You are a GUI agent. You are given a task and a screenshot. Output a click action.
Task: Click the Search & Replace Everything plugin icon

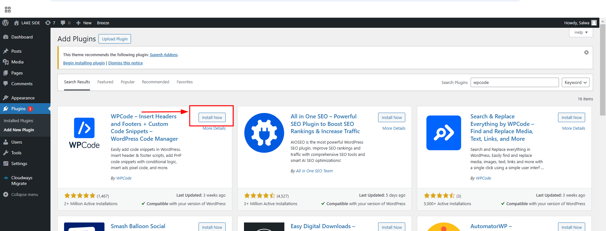pos(444,133)
